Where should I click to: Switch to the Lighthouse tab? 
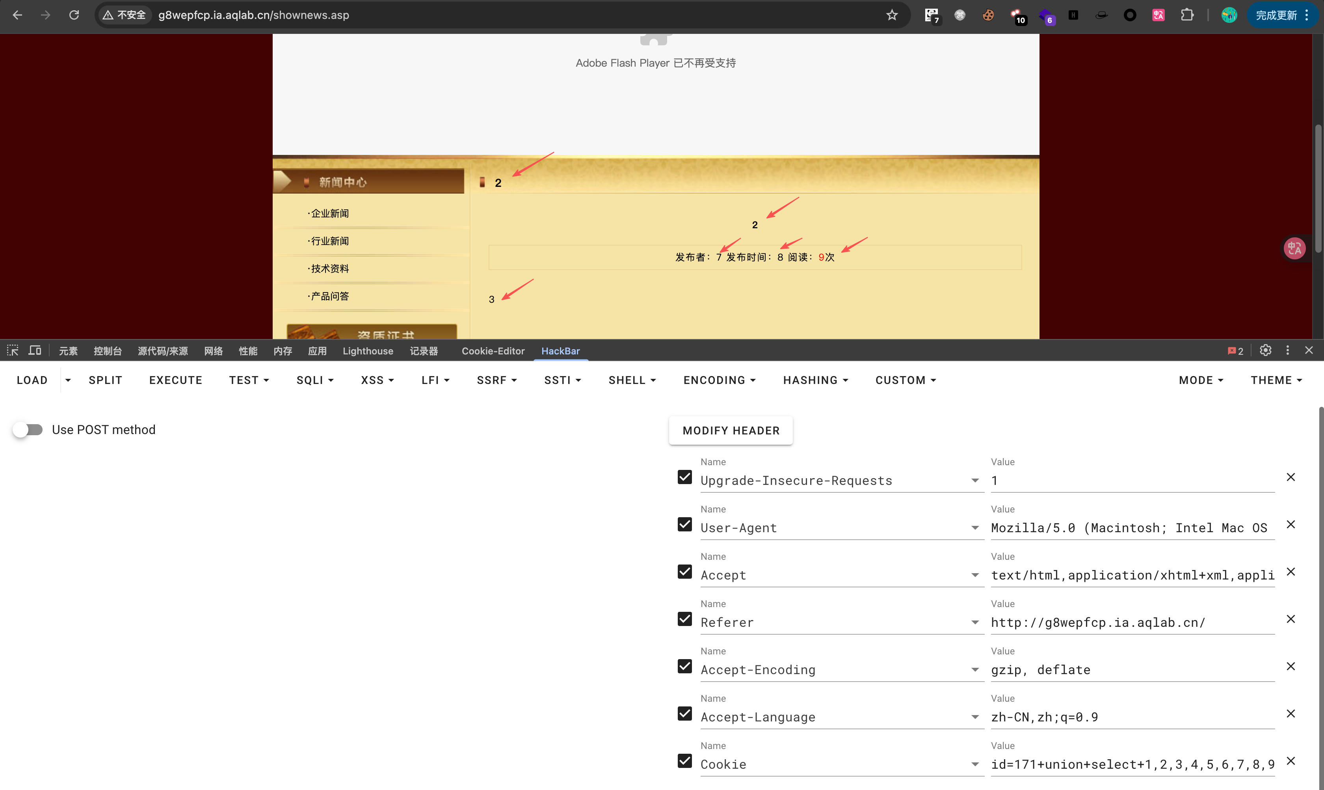[368, 351]
